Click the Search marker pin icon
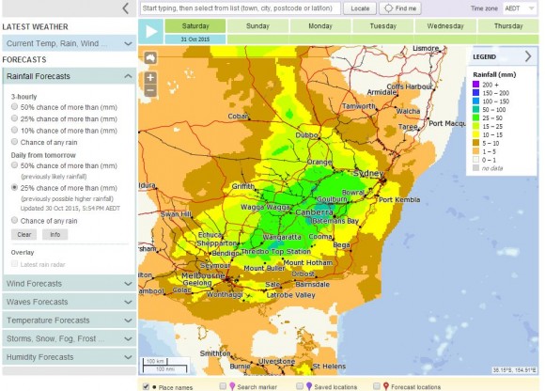Image resolution: width=545 pixels, height=391 pixels. pyautogui.click(x=232, y=386)
